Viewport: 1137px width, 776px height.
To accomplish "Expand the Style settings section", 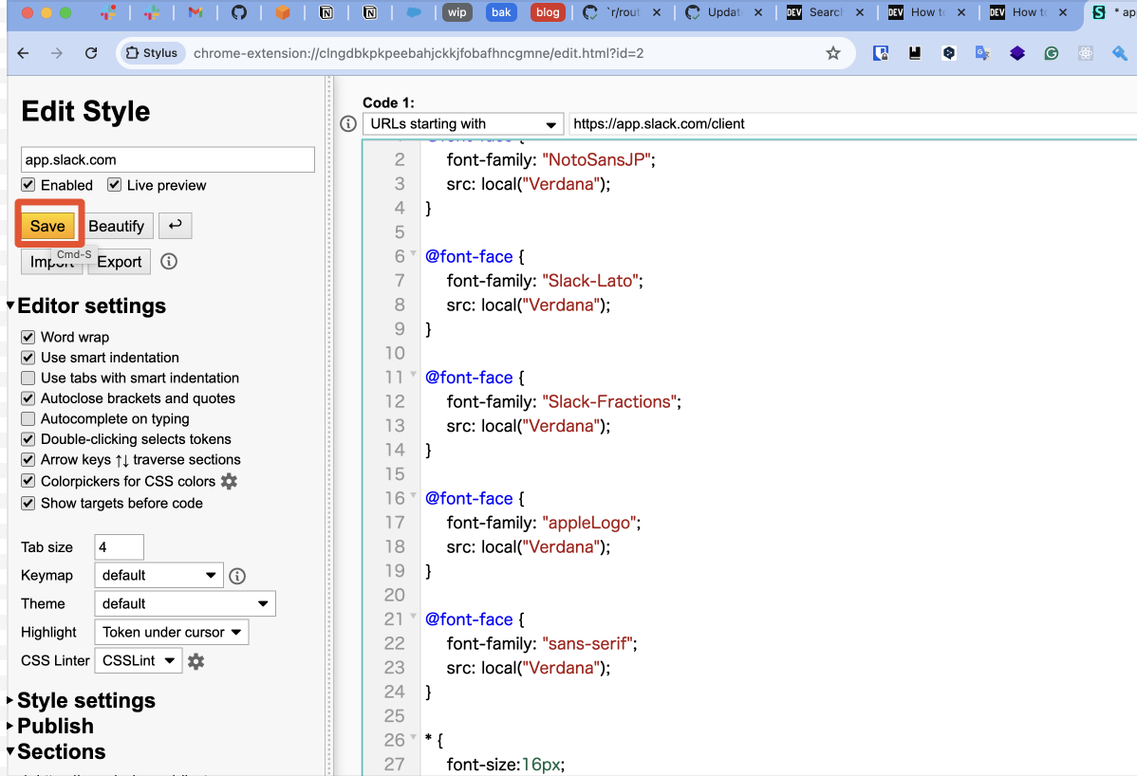I will (85, 700).
